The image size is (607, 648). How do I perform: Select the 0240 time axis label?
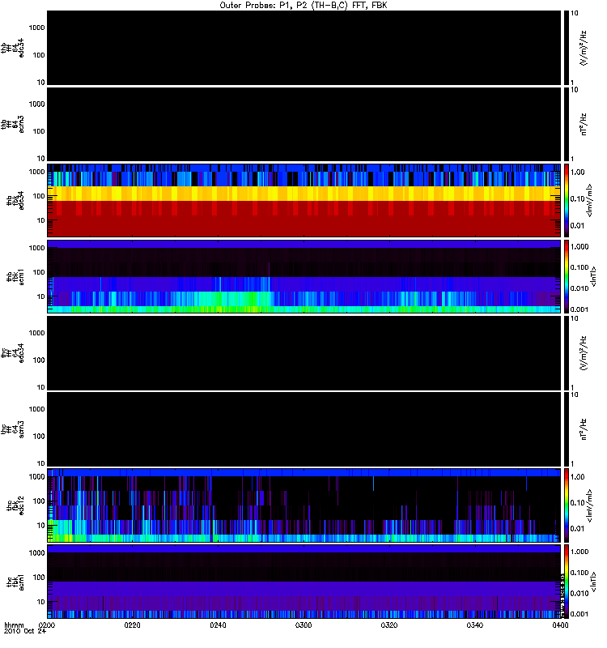tap(218, 625)
